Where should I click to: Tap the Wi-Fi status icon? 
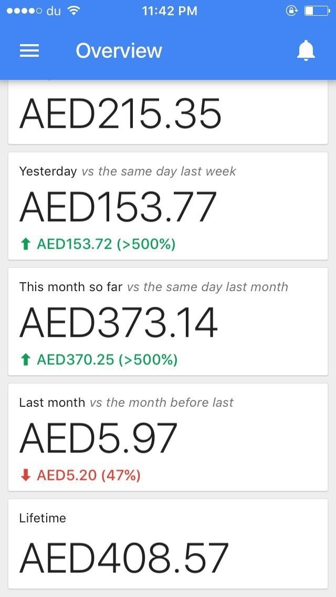point(75,11)
